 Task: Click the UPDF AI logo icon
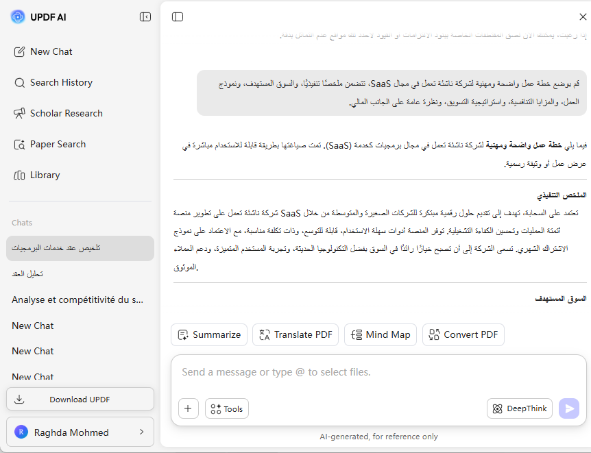coord(18,17)
